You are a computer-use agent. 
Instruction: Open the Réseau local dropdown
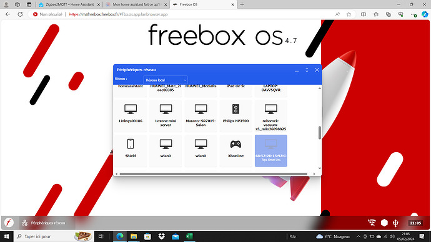tap(166, 80)
